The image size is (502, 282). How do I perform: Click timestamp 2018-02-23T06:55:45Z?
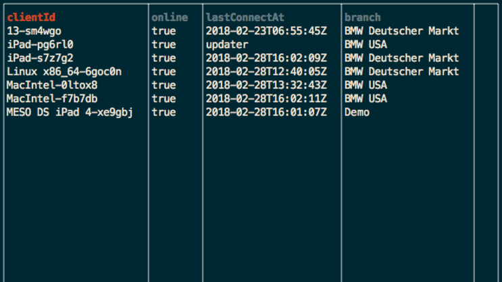click(x=266, y=31)
